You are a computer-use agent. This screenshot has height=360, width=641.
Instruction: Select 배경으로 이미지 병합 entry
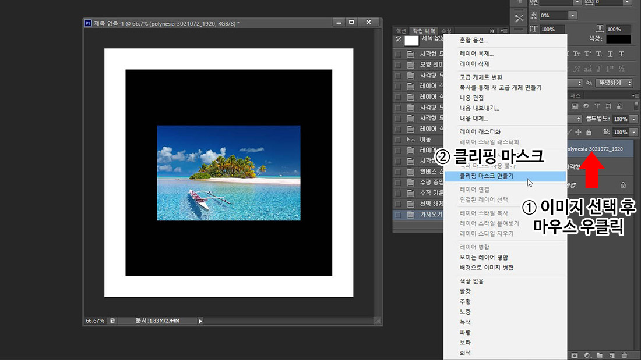click(x=505, y=268)
